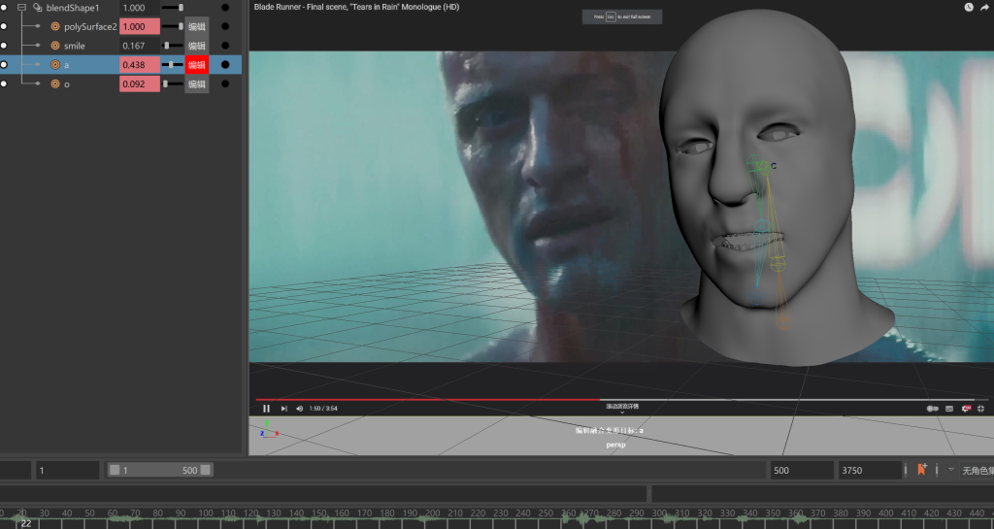Select the smile target name

[x=74, y=46]
